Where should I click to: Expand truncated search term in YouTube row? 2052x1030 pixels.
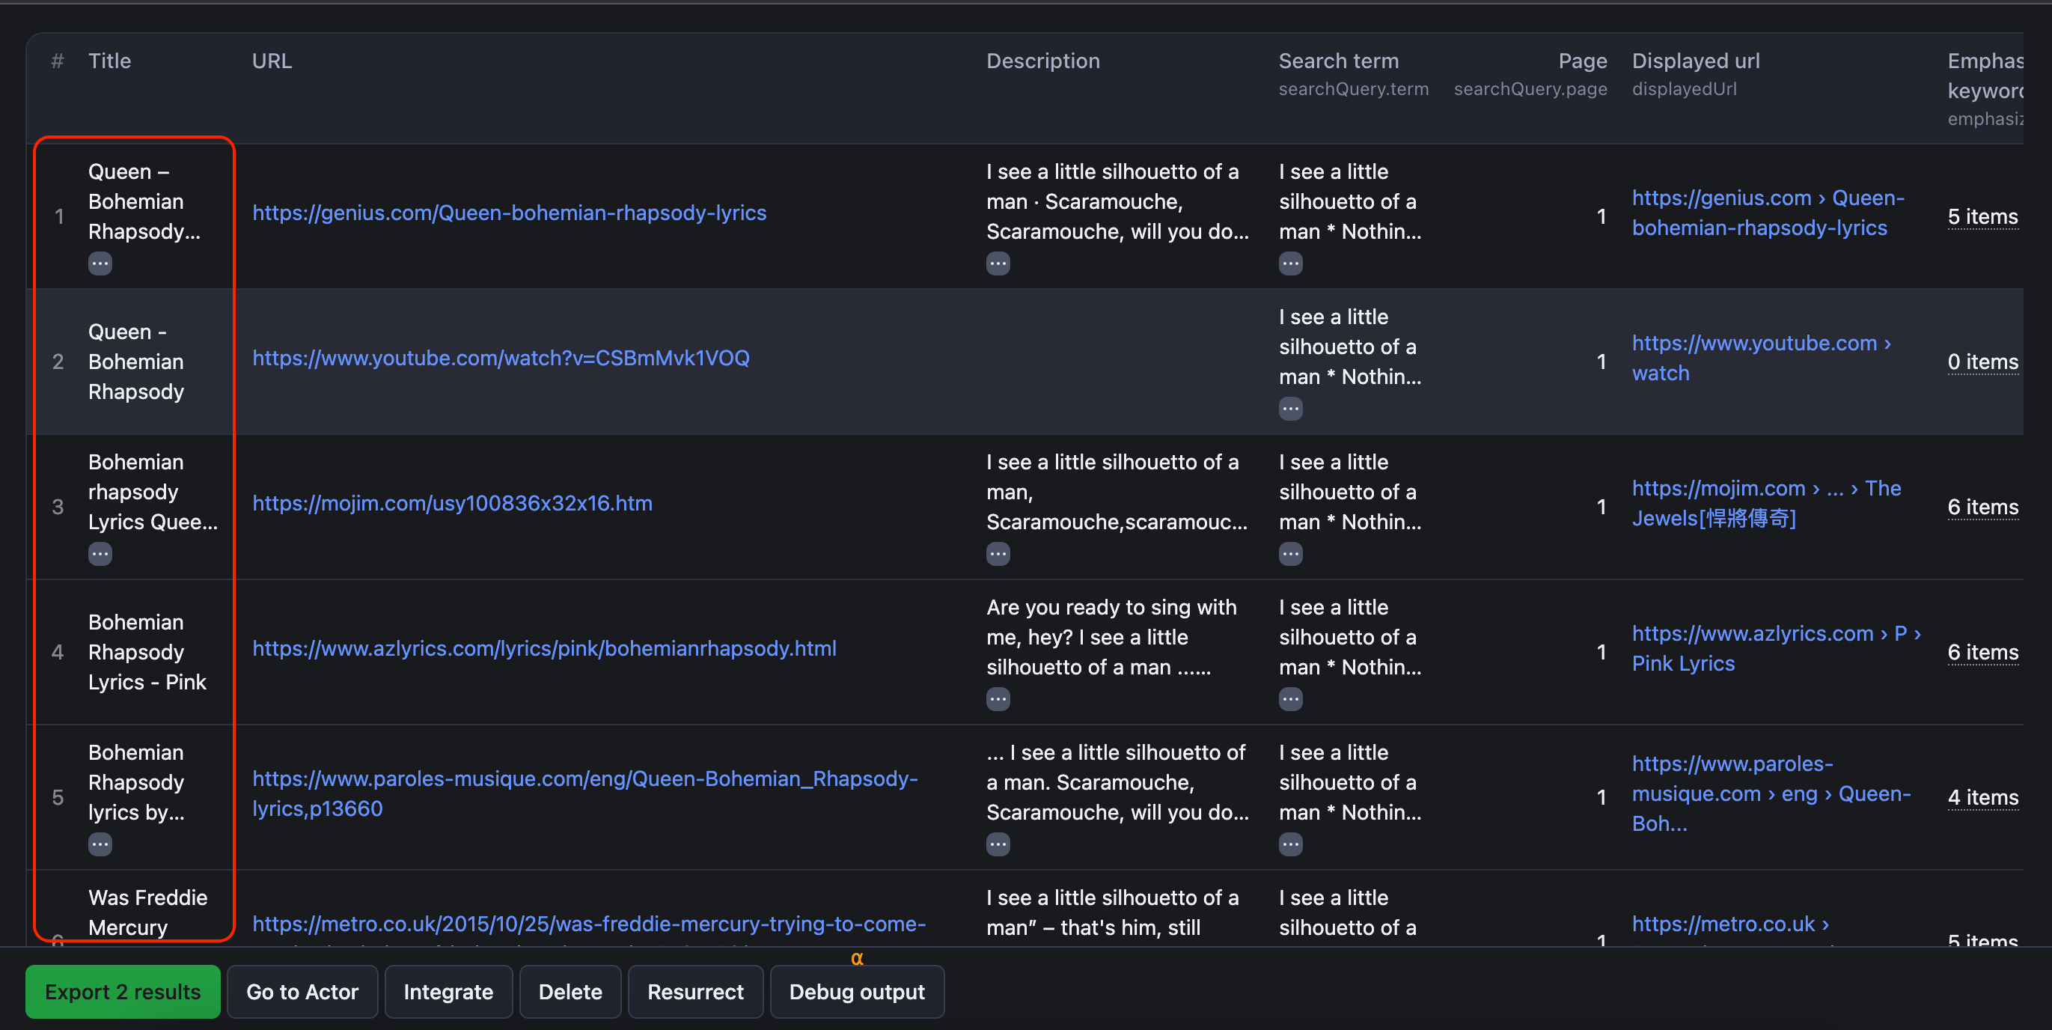point(1289,409)
